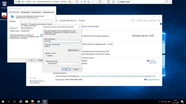
Task: Open the Вкладки menu
Action: click(56, 2)
